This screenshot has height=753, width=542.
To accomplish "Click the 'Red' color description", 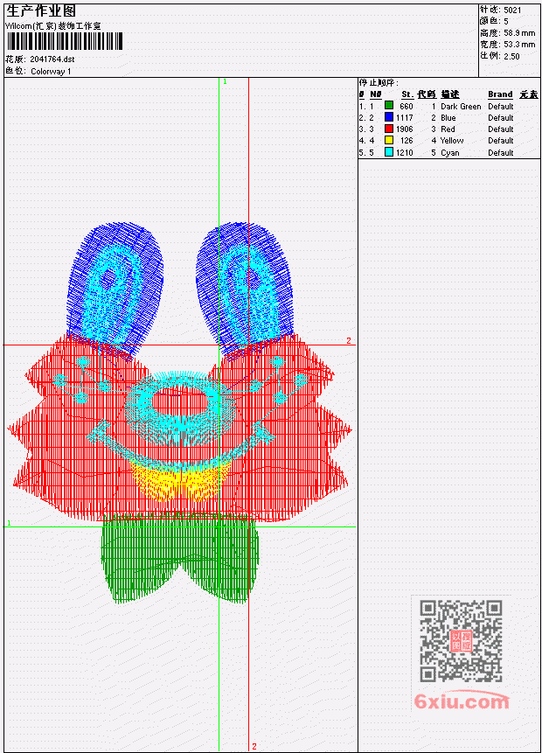I will (x=448, y=129).
